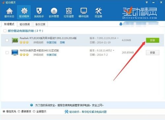Viewport: 165px width, 120px height.
Task: Click 忽略 for the Realtek driver
Action: (62, 42)
